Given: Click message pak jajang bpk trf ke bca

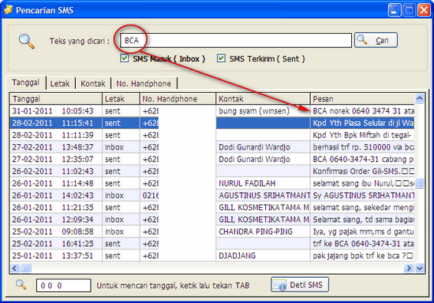Looking at the screenshot, I should point(363,256).
